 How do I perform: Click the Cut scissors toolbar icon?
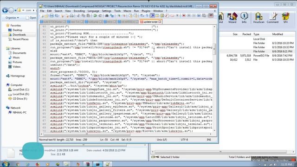(78, 16)
